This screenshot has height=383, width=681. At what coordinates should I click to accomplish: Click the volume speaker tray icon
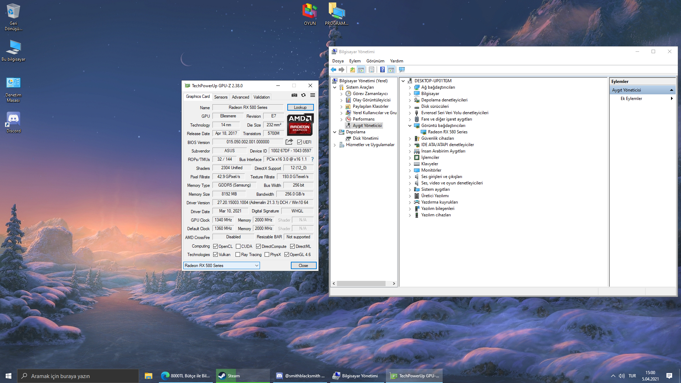click(x=621, y=376)
